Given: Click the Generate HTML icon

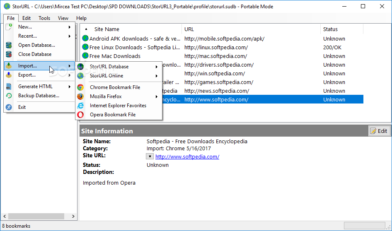Looking at the screenshot, I should 9,87.
